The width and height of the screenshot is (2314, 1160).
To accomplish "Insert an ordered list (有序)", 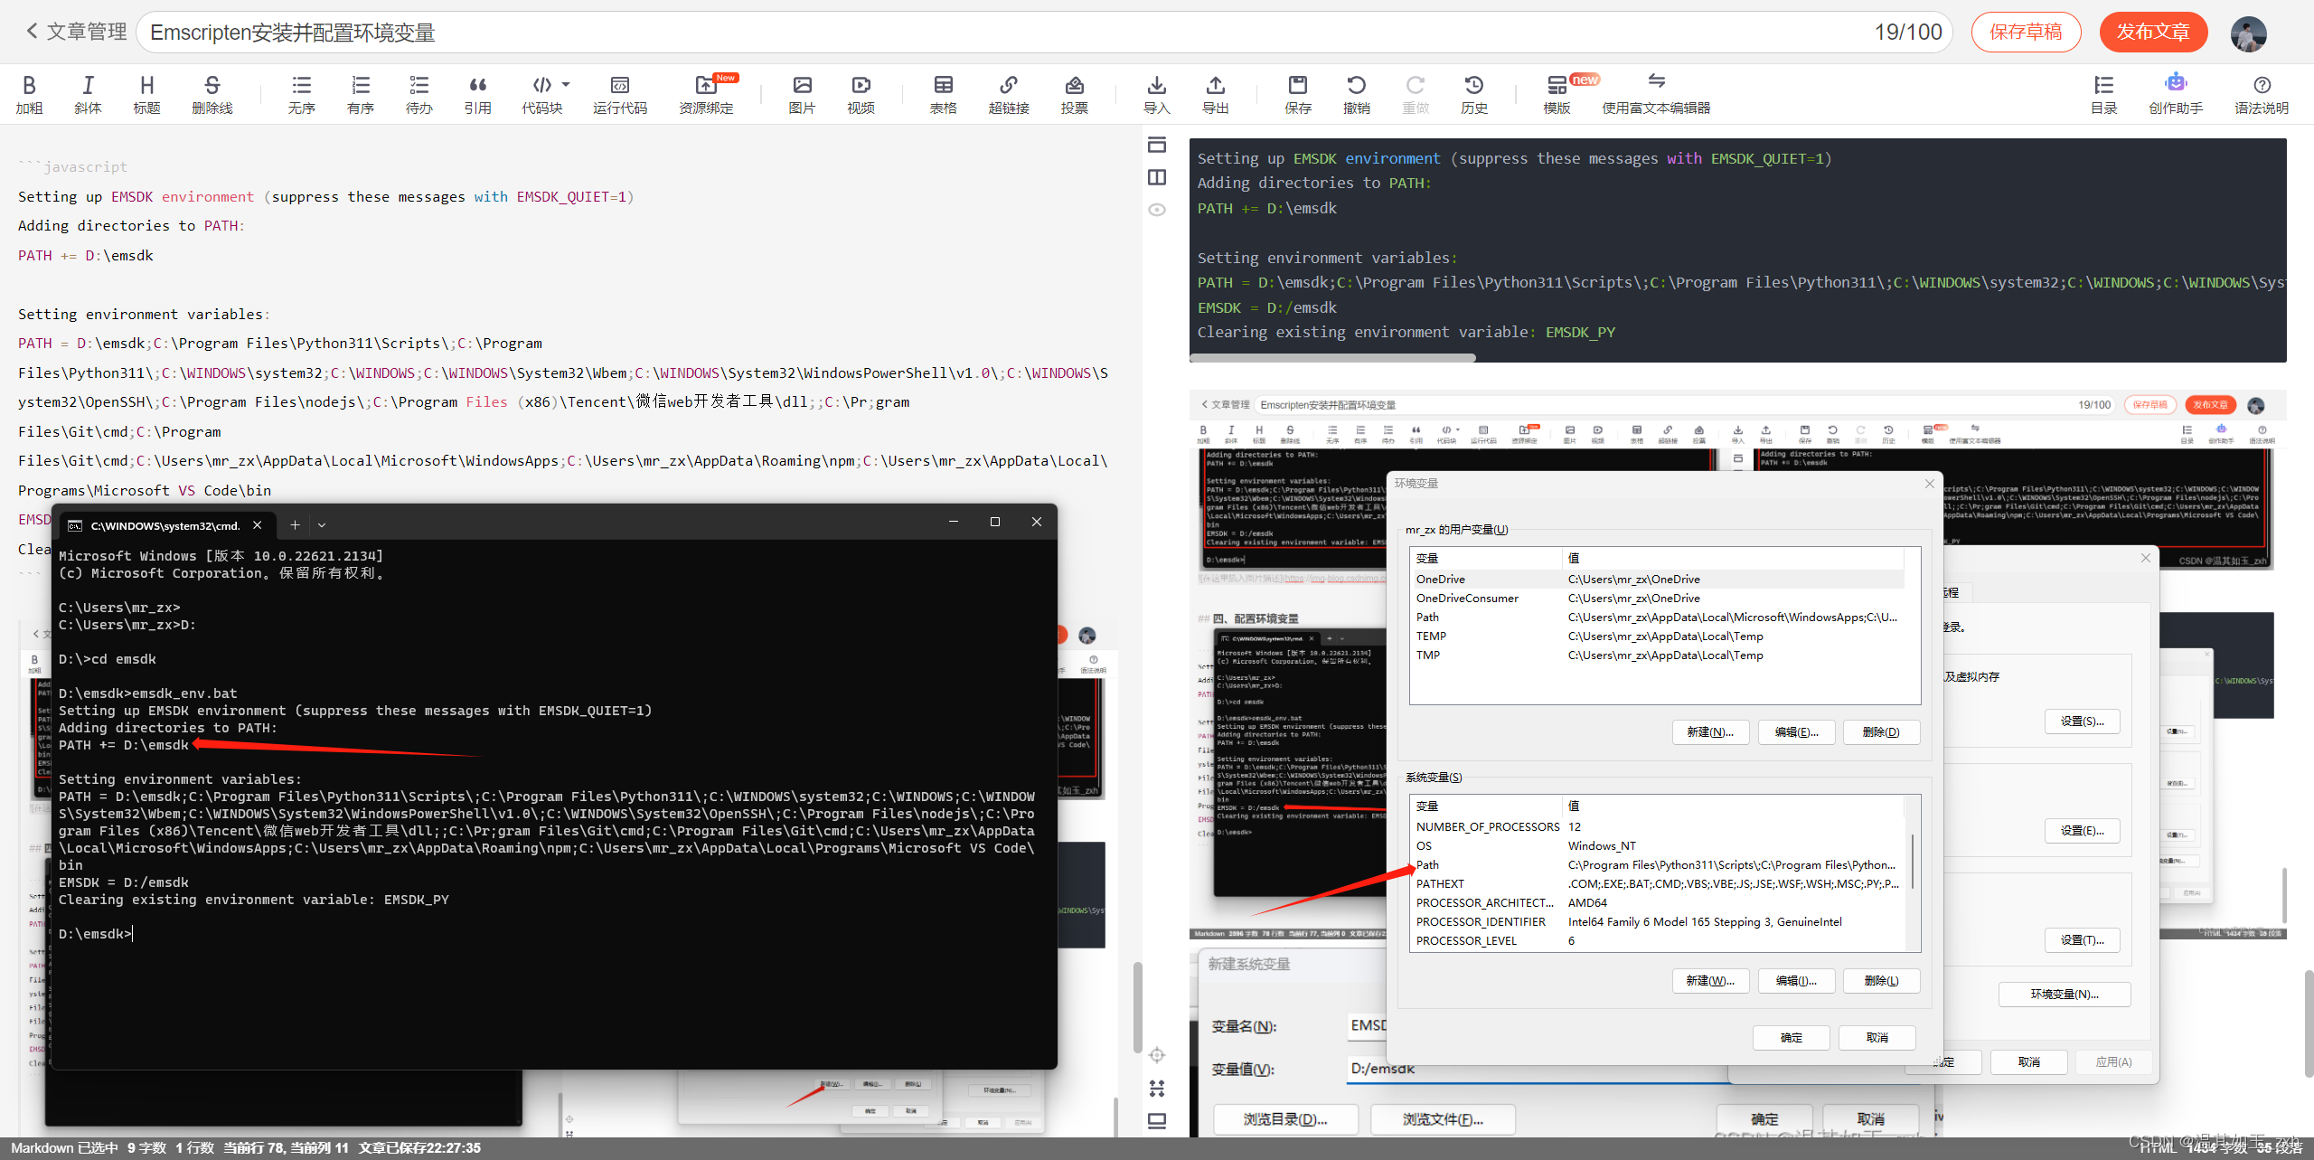I will point(360,94).
